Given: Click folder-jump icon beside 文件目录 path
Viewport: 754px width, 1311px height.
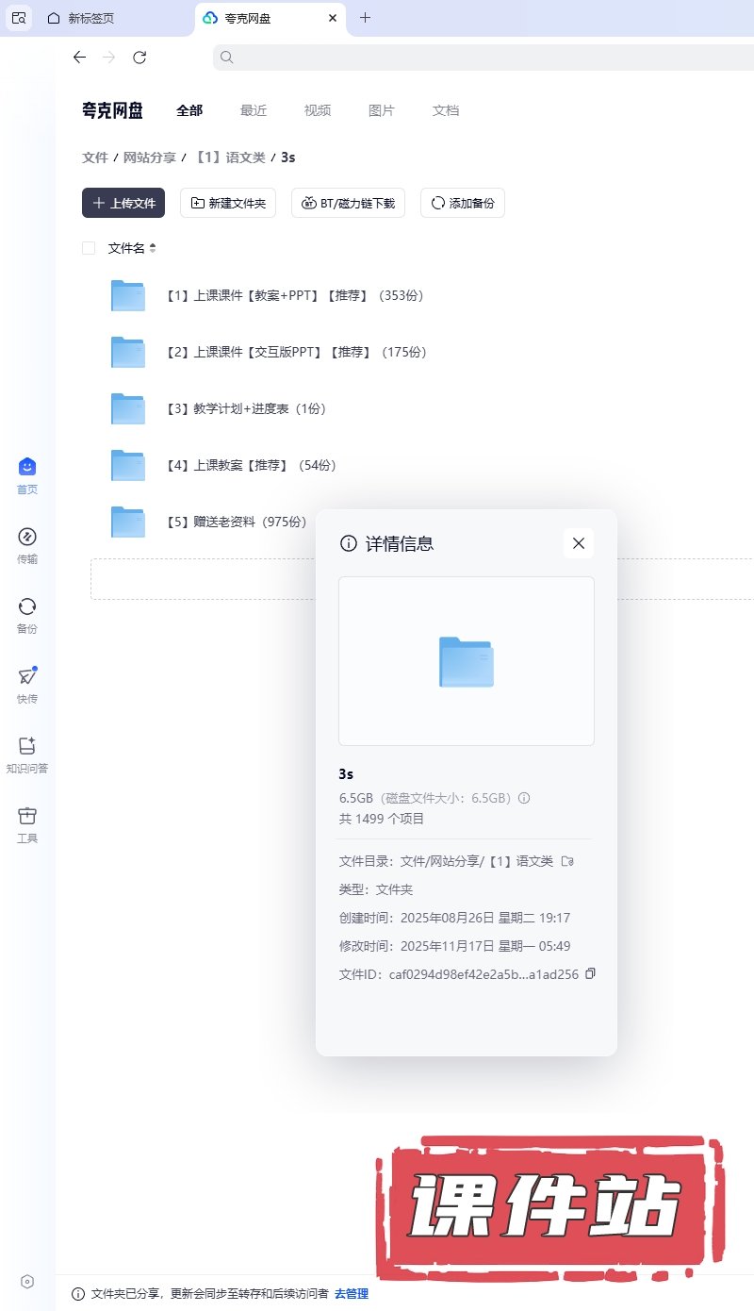Looking at the screenshot, I should pos(567,861).
